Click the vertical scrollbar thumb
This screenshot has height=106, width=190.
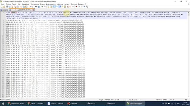pos(189,14)
